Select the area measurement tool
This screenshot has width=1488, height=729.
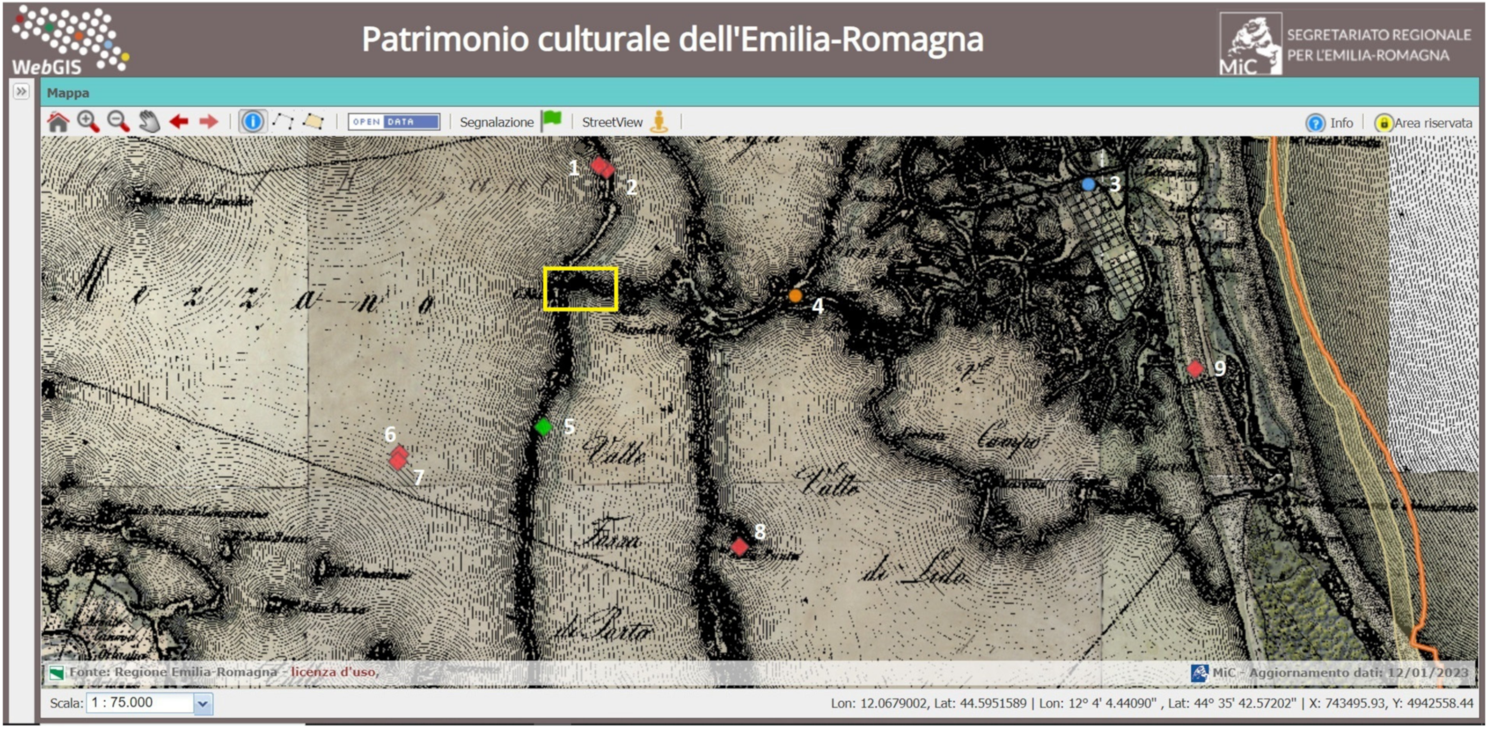315,122
